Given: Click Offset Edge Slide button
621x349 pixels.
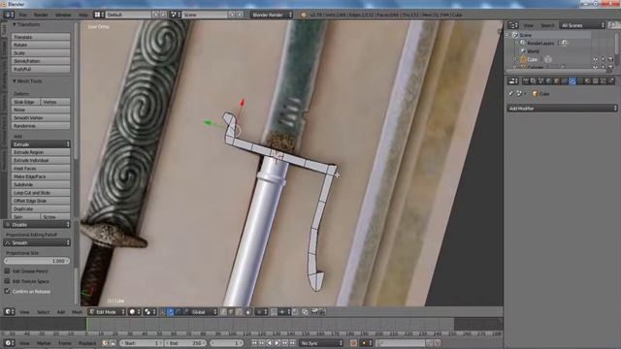Looking at the screenshot, I should click(x=41, y=201).
